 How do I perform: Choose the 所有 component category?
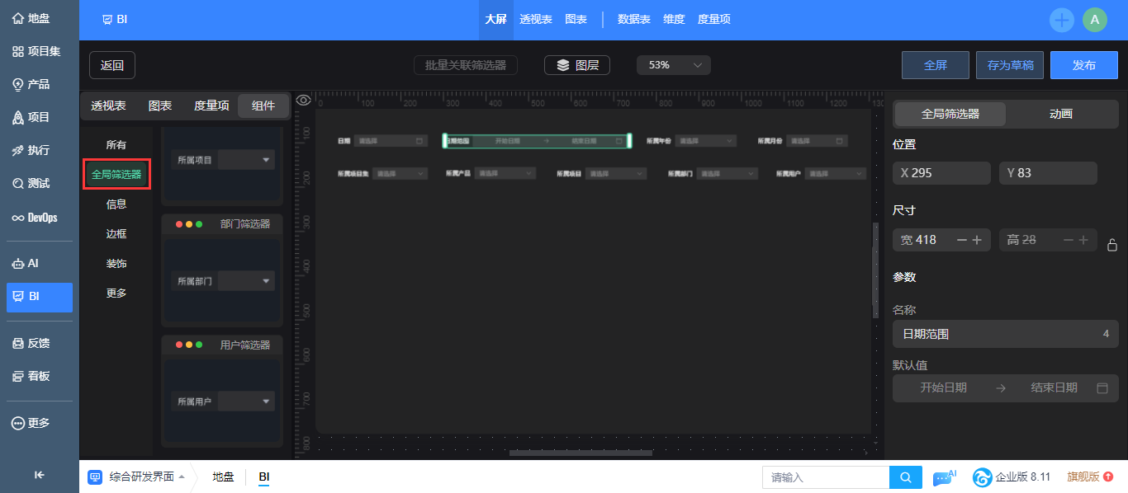coord(116,145)
